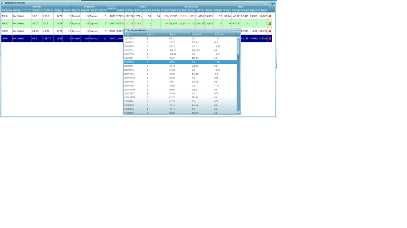Minimize the Strategies/Results window
This screenshot has width=407, height=228.
pos(265,3)
